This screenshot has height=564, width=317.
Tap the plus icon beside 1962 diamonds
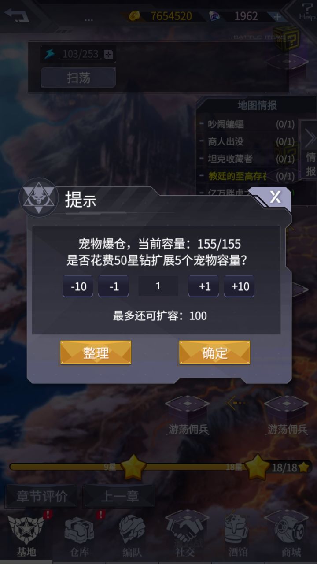click(x=277, y=16)
